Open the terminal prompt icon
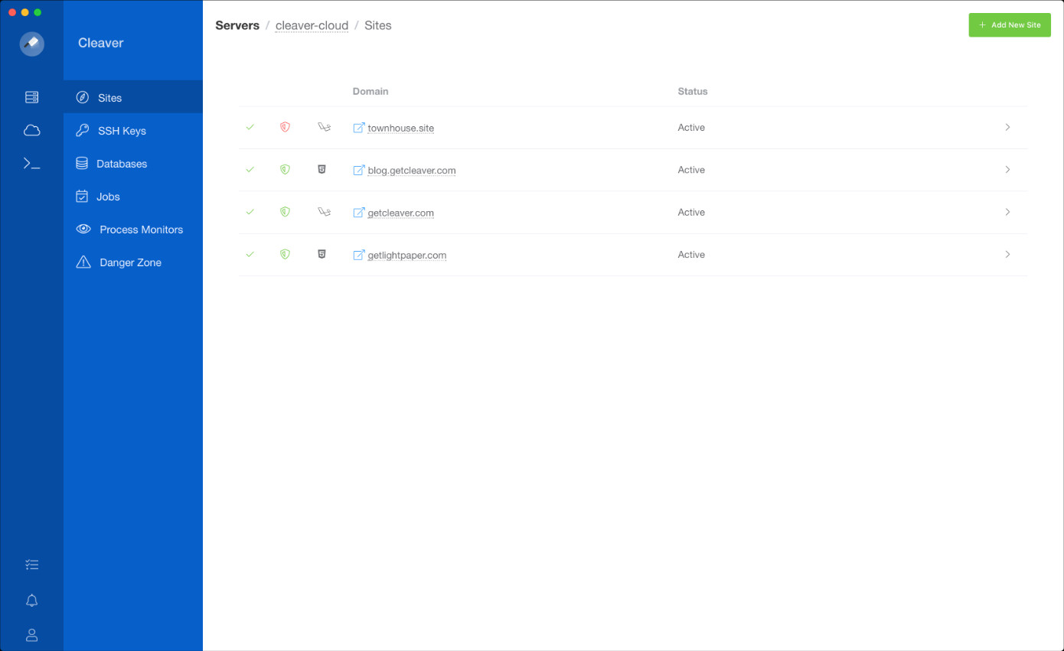This screenshot has height=651, width=1064. point(31,163)
